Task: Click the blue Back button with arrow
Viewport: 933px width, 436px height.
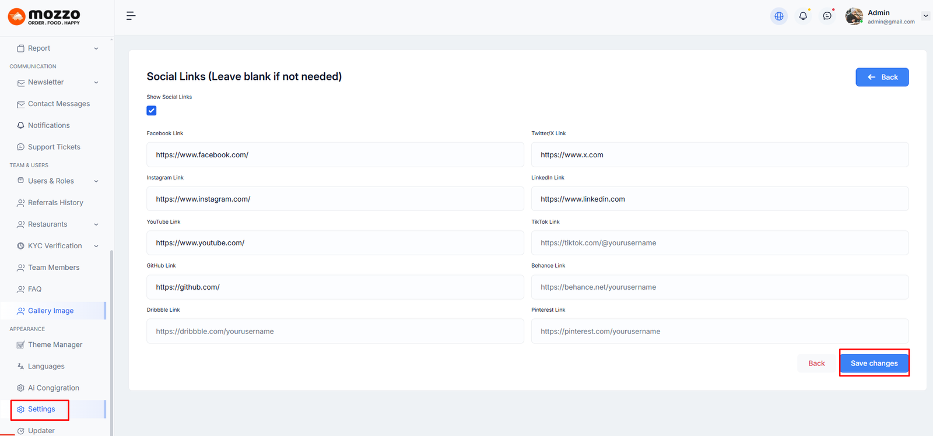Action: coord(882,77)
